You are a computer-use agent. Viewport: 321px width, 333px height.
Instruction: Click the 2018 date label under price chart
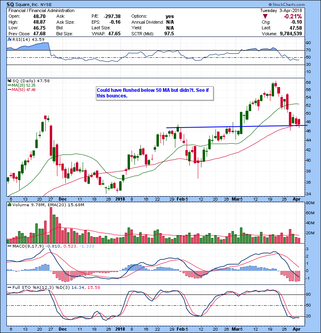[x=120, y=199]
